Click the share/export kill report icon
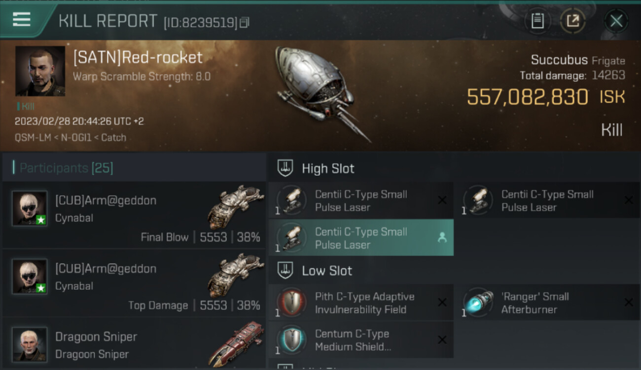 point(572,21)
